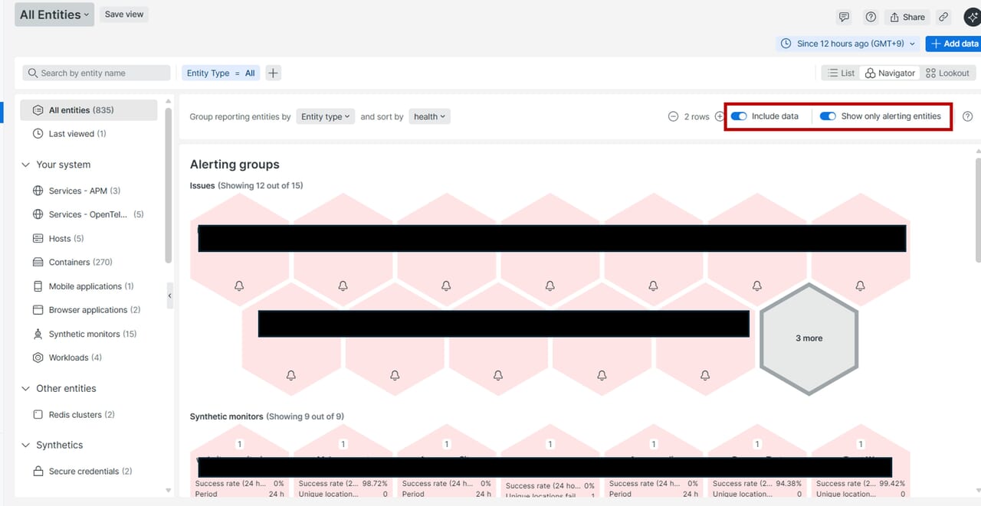Switch to the List view tab
Viewport: 981px width, 506px height.
click(x=840, y=73)
